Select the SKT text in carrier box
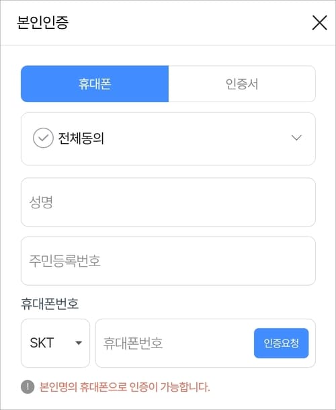Screen dimensions: 336x410 42,343
